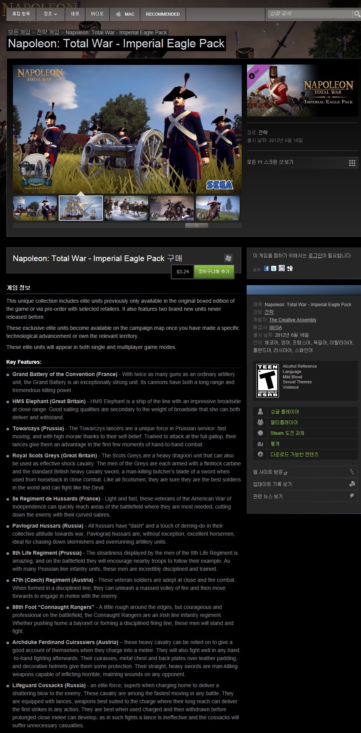
Task: Open the screenshot grid view icon
Action: 352,163
